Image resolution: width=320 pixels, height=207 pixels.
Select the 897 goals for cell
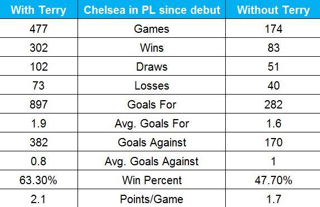click(x=38, y=105)
